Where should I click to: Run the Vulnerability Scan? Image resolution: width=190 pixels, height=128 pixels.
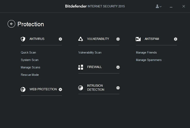pyautogui.click(x=90, y=53)
